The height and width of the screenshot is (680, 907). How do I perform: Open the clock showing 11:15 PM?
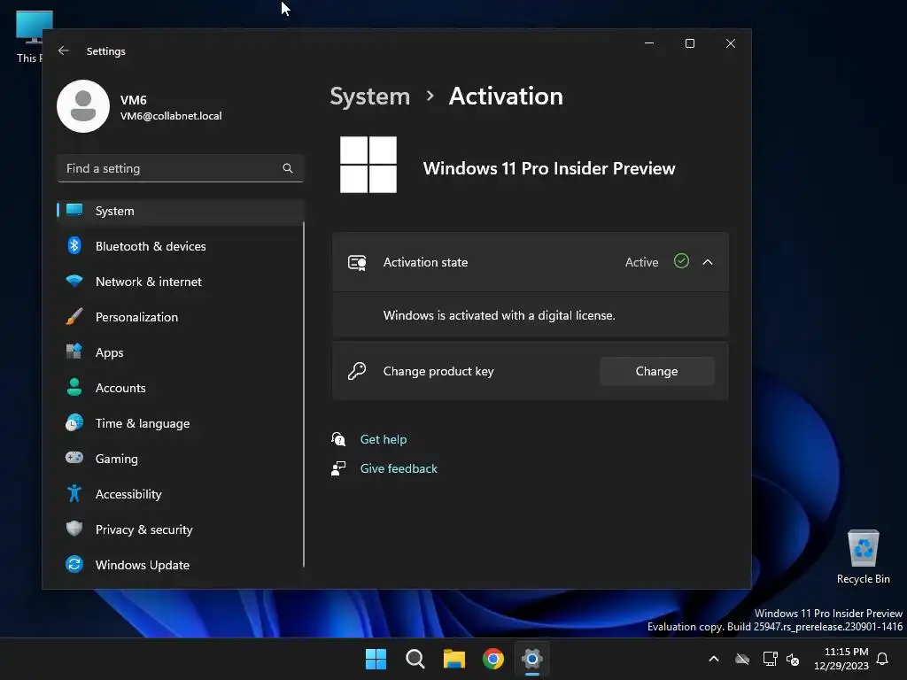coord(841,659)
